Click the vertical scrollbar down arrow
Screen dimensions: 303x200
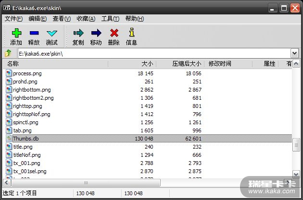point(296,175)
